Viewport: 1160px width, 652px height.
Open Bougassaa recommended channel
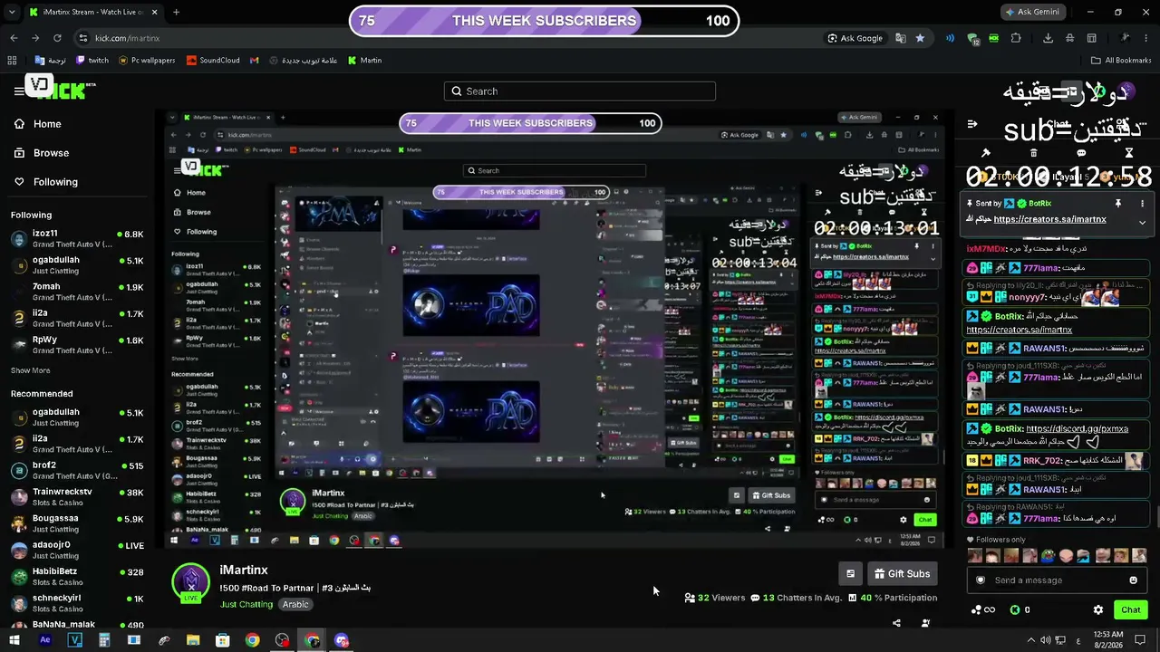coord(77,523)
